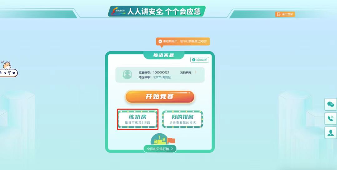Click the checkmark icon in notification

[x=160, y=41]
